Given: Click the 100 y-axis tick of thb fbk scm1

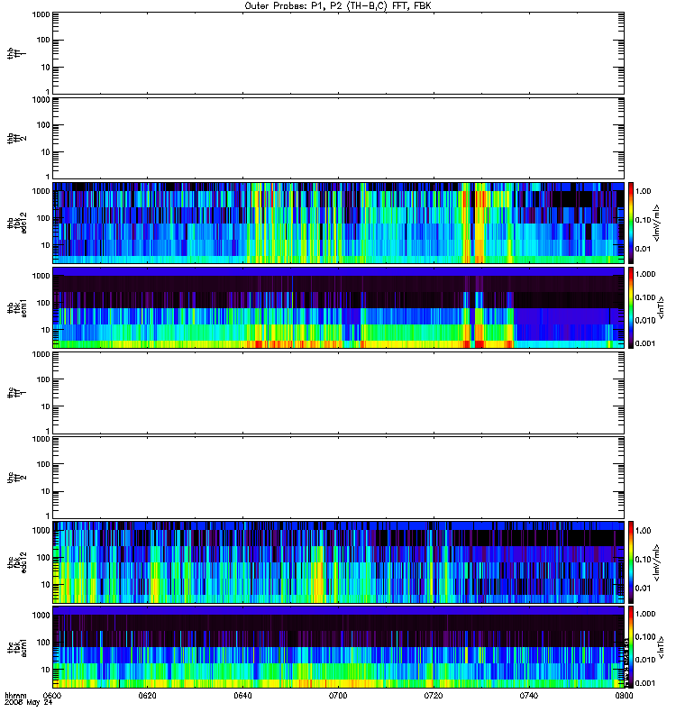Looking at the screenshot, I should tap(43, 303).
